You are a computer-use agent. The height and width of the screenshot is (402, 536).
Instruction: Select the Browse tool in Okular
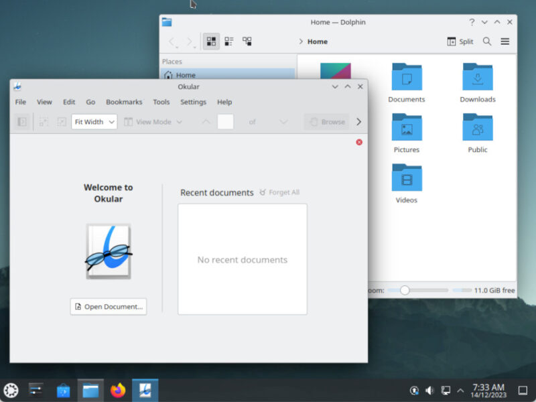pyautogui.click(x=326, y=122)
